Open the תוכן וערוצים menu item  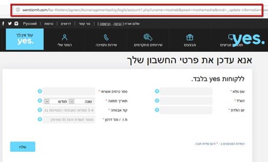click(232, 45)
